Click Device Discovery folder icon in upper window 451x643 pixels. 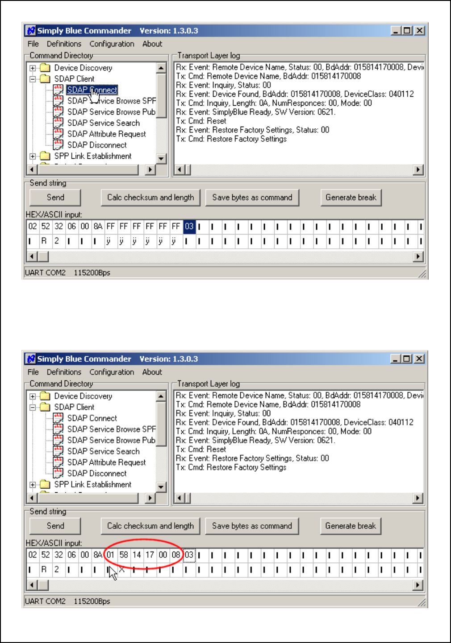[45, 68]
